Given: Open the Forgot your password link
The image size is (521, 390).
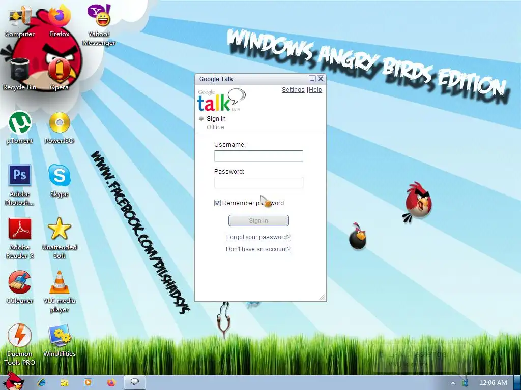Looking at the screenshot, I should (258, 237).
